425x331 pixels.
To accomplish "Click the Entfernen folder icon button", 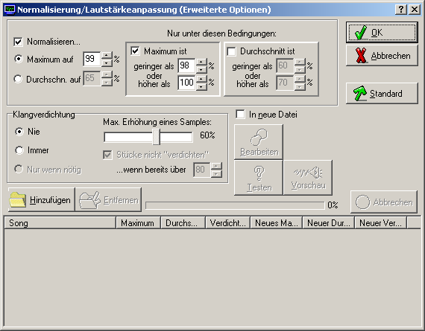I will click(108, 200).
